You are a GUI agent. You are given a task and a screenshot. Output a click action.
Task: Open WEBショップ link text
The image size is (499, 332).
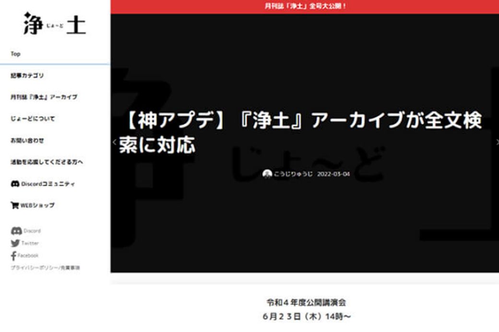(37, 205)
